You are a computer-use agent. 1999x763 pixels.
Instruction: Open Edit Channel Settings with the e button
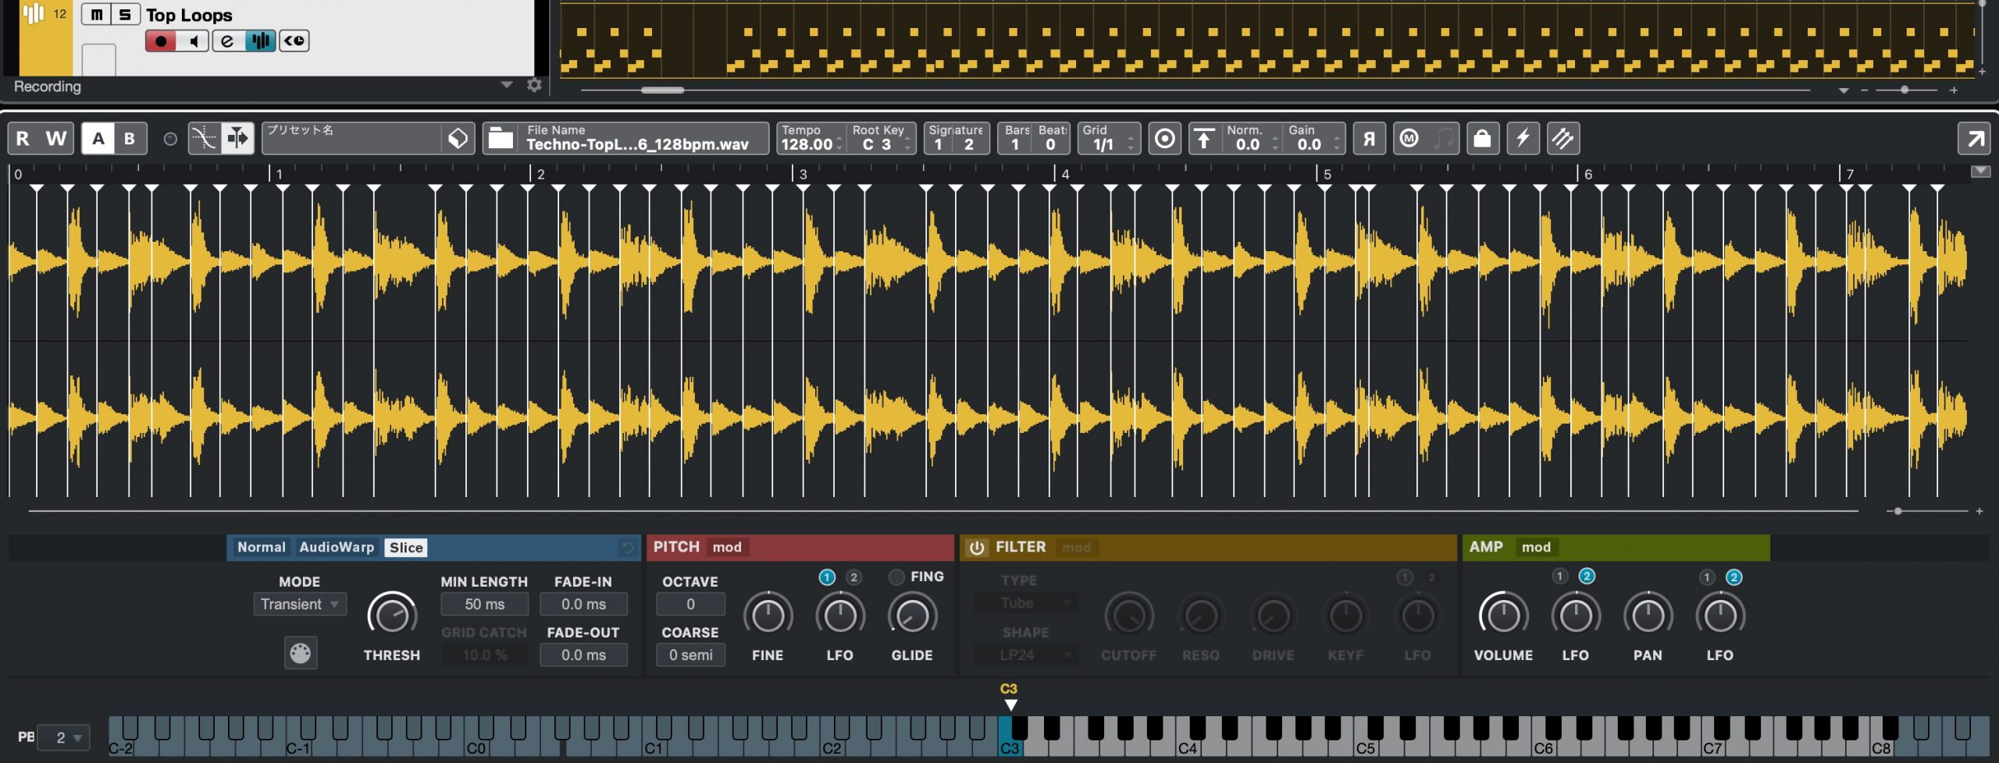pyautogui.click(x=227, y=41)
